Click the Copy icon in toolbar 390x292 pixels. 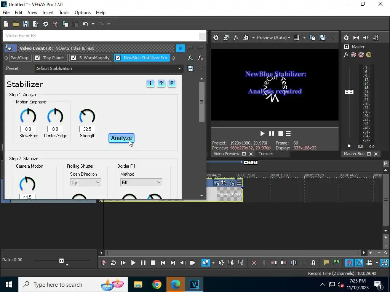pos(66,24)
